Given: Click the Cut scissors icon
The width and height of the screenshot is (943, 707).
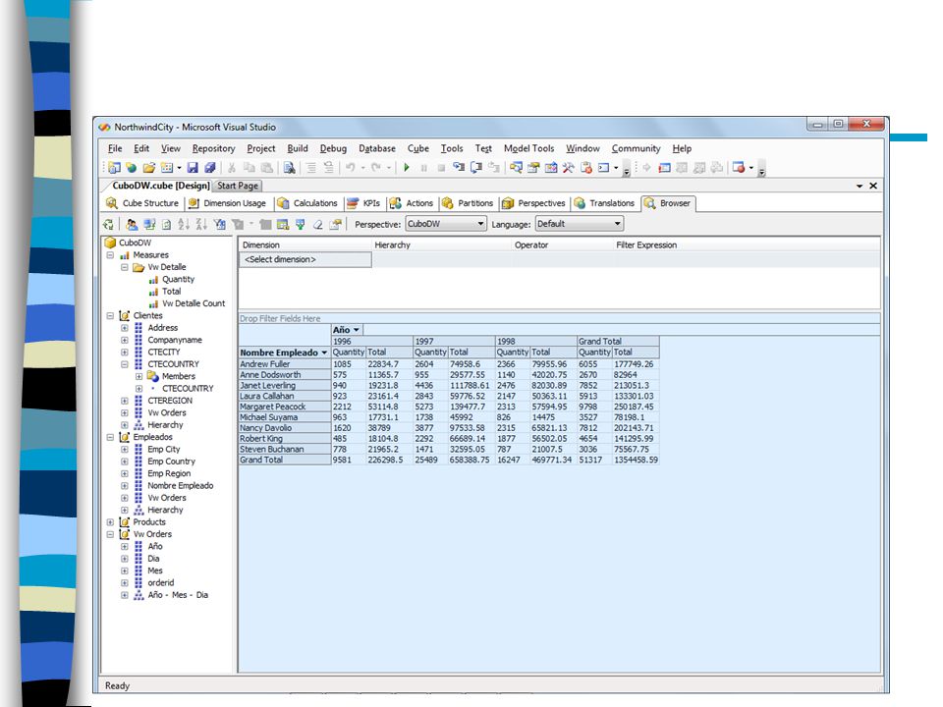Looking at the screenshot, I should (232, 168).
